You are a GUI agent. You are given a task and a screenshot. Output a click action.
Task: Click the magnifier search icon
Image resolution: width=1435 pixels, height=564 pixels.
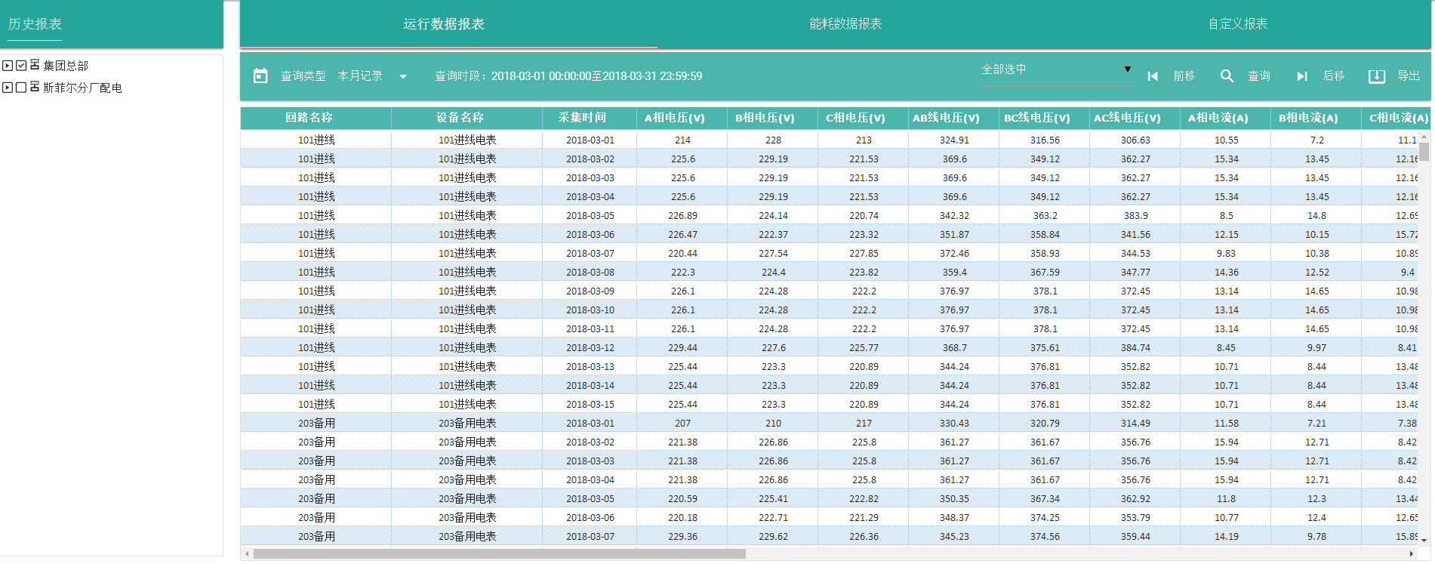click(x=1227, y=76)
